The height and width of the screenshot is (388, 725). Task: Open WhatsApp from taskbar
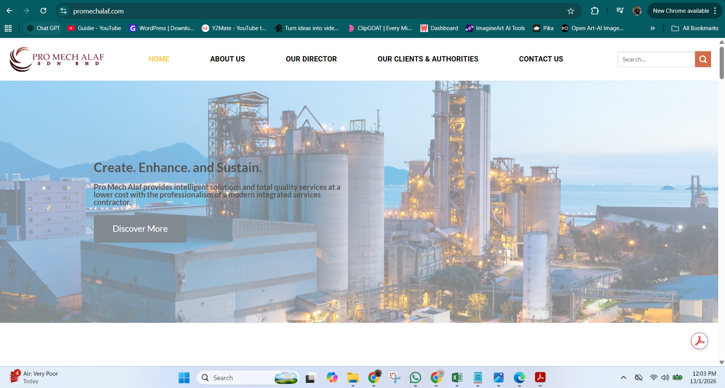pyautogui.click(x=415, y=378)
